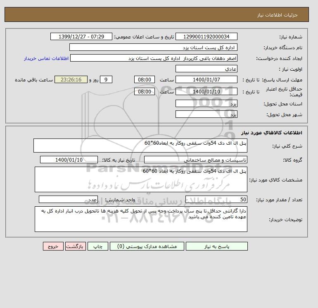Click the چاپ print button
Screen dimensions: 318x308
pos(98,246)
